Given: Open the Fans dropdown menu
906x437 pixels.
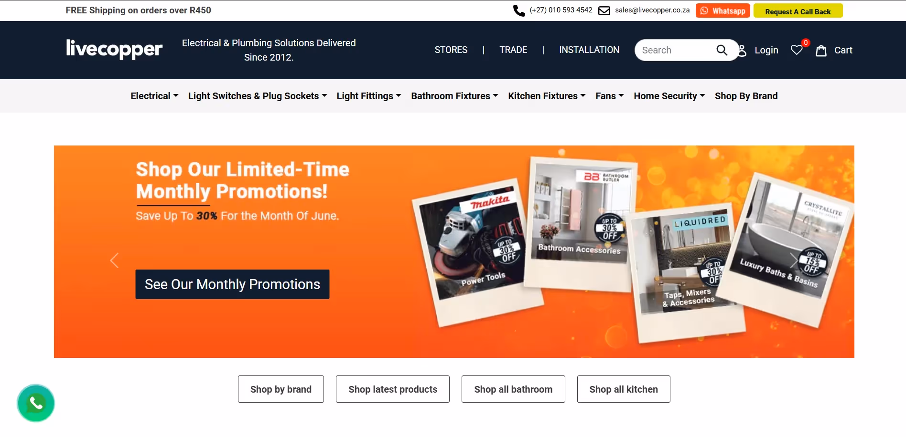Looking at the screenshot, I should (609, 96).
